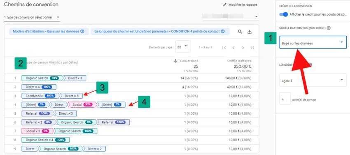Go to first page with pagination icon
The height and width of the screenshot is (155, 350).
(x=224, y=48)
